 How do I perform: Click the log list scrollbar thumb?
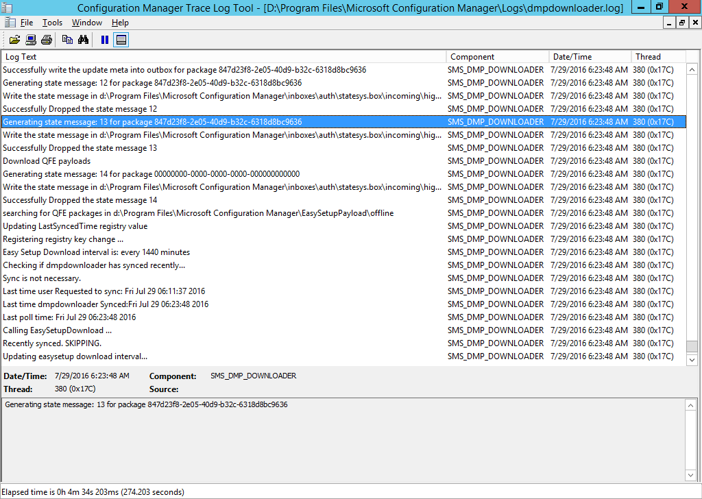click(x=692, y=347)
